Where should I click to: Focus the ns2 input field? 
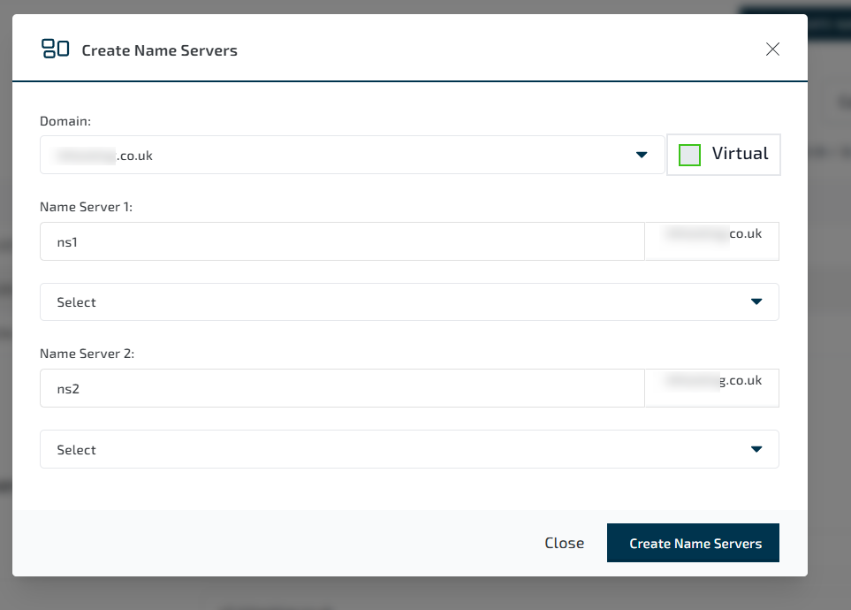(x=342, y=389)
